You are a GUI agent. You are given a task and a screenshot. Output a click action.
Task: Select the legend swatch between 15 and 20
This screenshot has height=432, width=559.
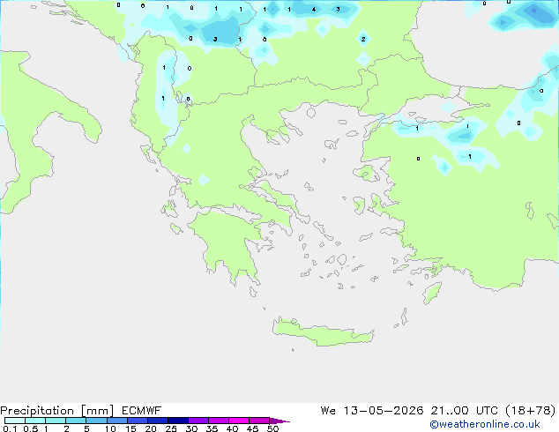(x=138, y=421)
